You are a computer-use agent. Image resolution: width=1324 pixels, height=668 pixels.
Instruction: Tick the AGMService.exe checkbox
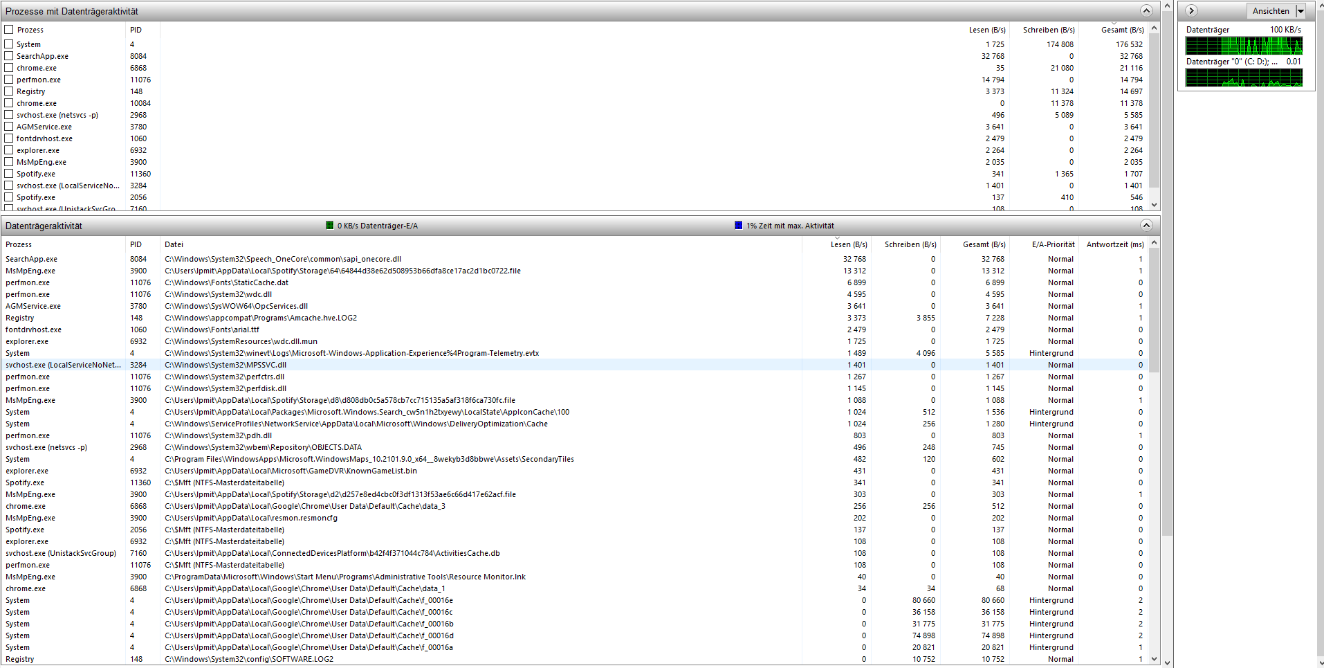(x=9, y=127)
